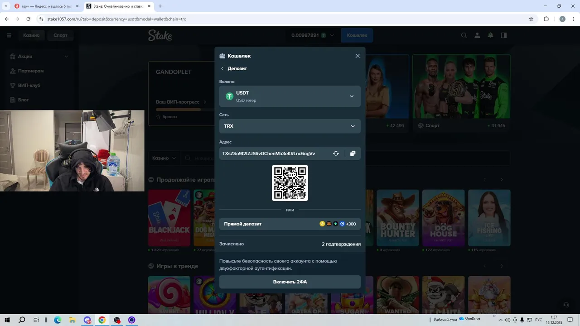The height and width of the screenshot is (326, 580).
Task: Click the Кошелек header button
Action: click(x=357, y=35)
